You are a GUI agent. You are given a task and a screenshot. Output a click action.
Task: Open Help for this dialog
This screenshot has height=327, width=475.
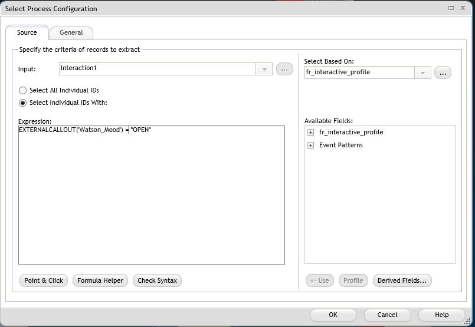tap(442, 315)
